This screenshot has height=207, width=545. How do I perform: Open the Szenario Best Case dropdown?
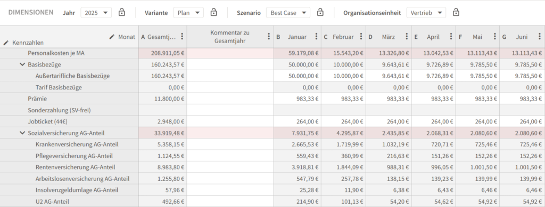tap(288, 13)
